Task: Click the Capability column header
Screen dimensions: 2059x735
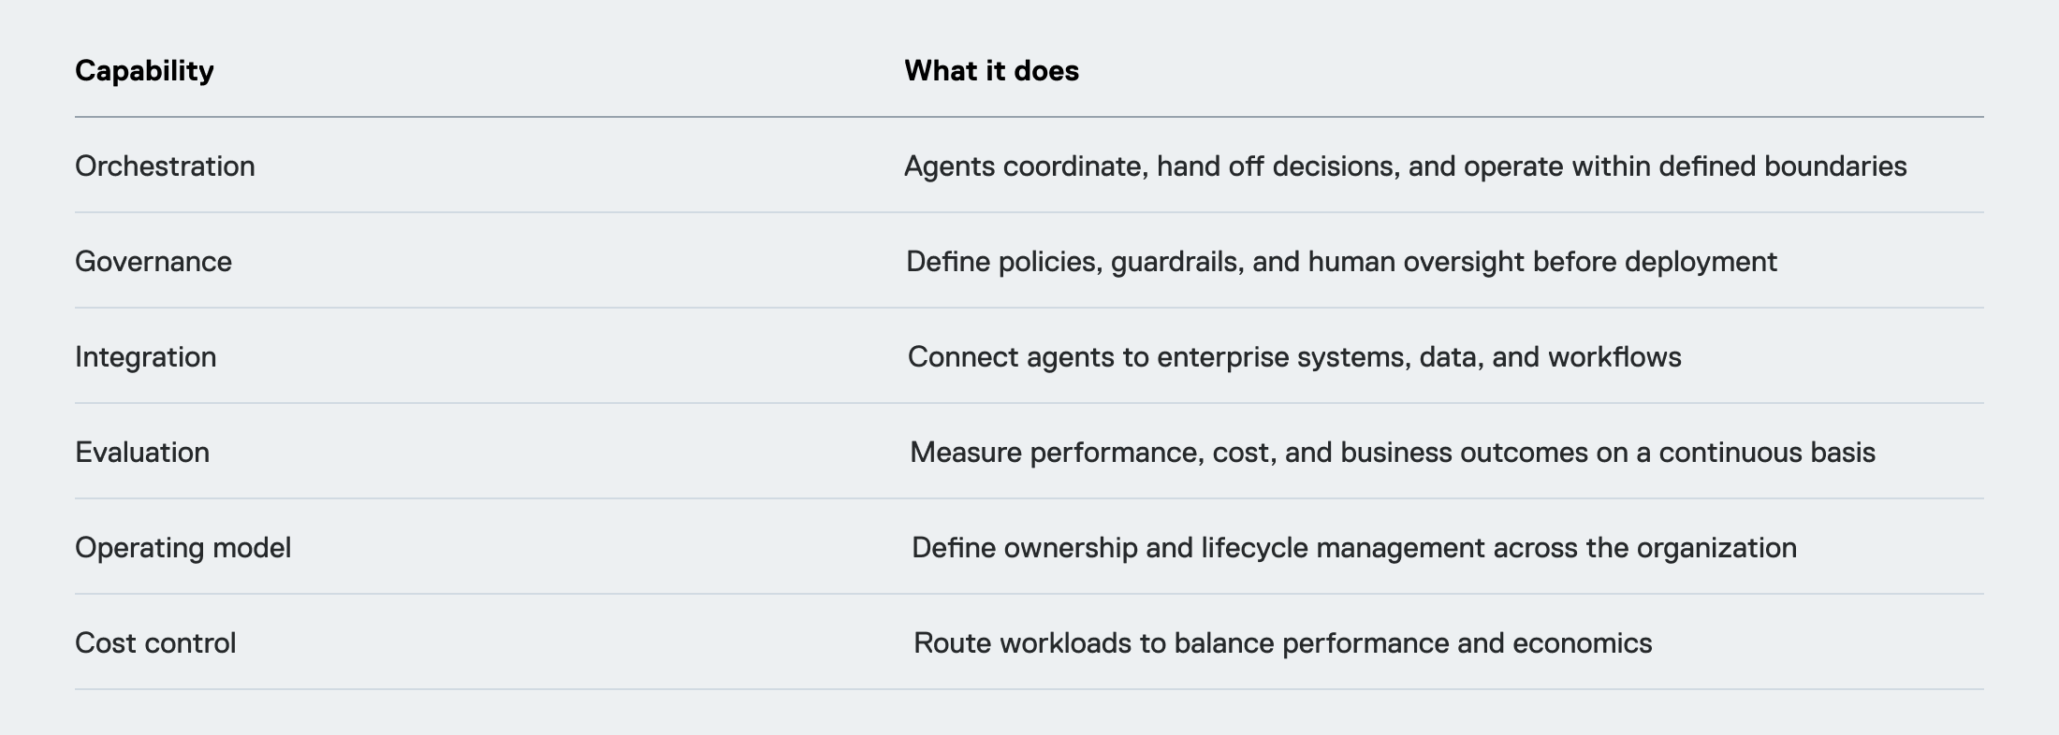Action: tap(144, 71)
